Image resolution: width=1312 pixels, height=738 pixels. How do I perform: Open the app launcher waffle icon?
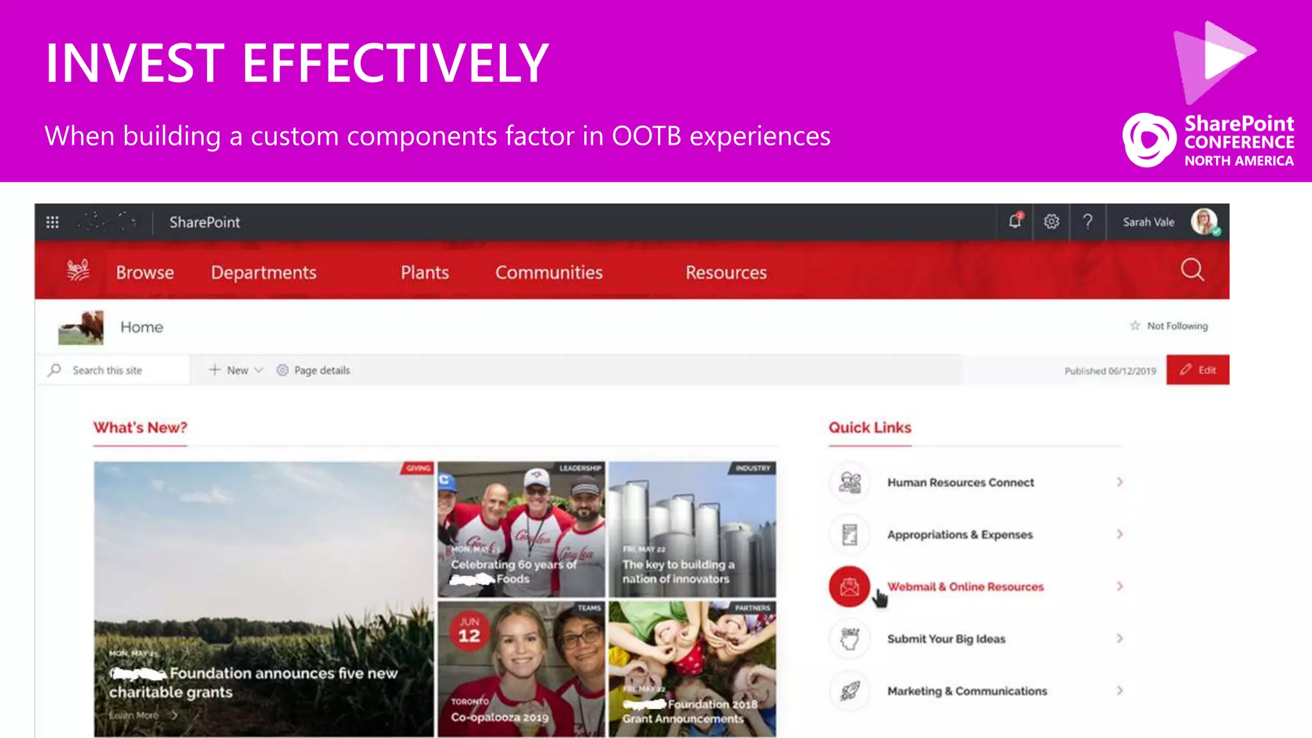[53, 222]
